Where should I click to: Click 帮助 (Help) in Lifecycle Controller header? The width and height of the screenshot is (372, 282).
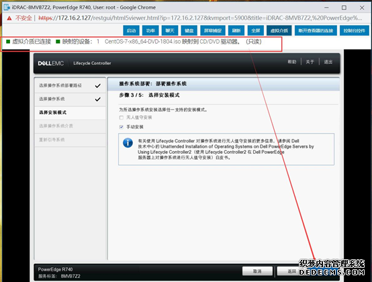click(292, 62)
